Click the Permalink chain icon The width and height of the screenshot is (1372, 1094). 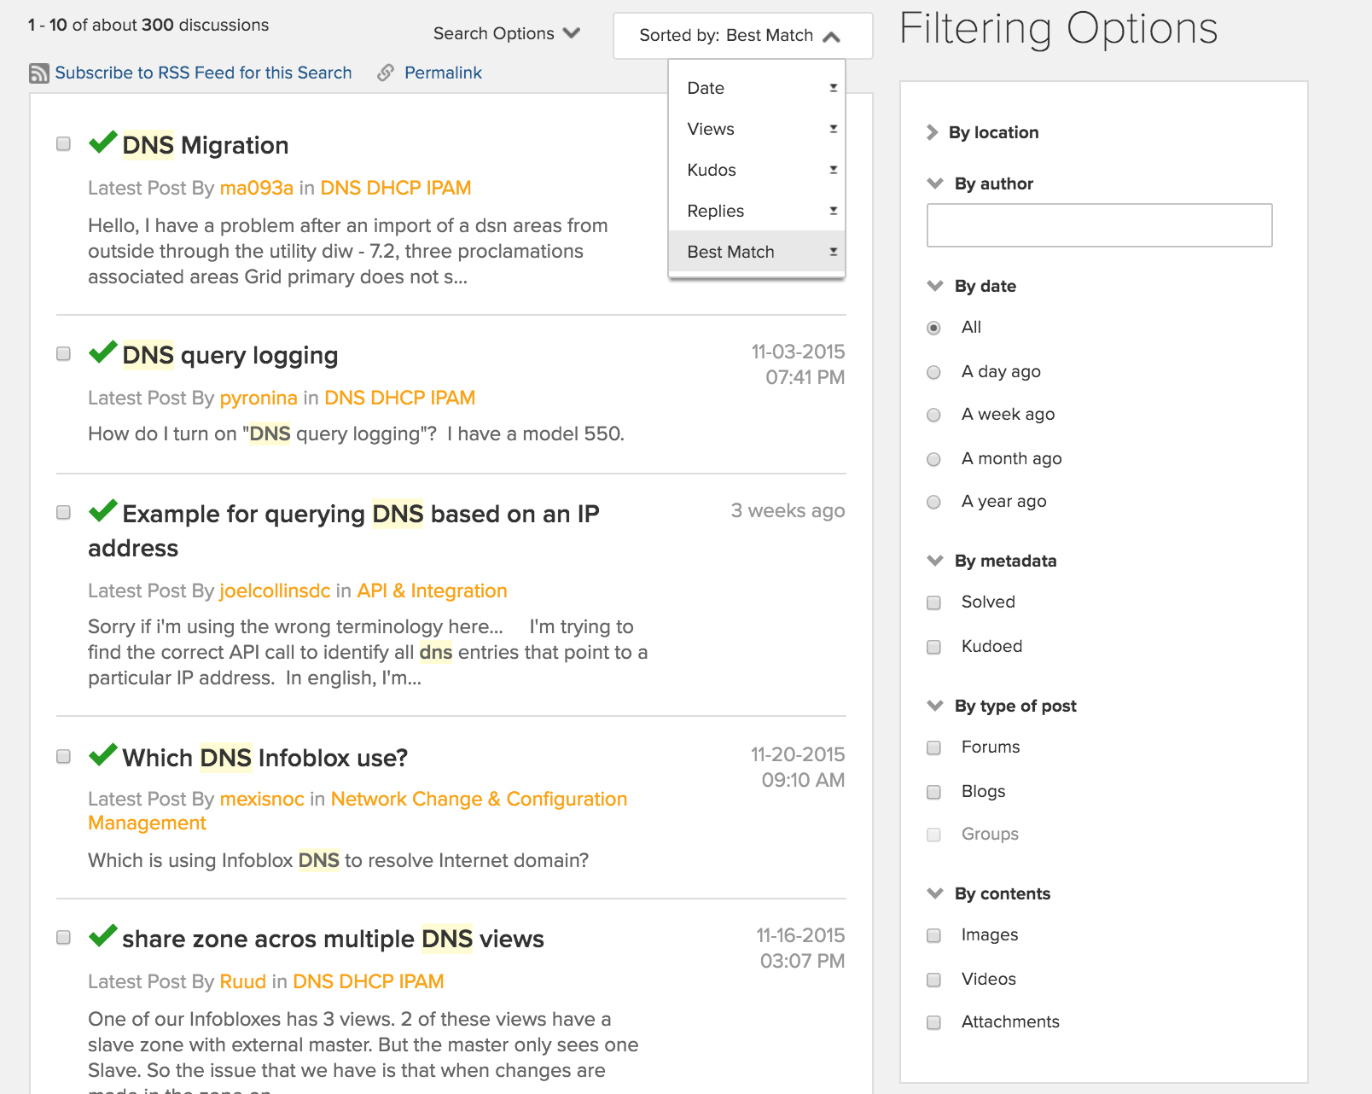click(386, 73)
